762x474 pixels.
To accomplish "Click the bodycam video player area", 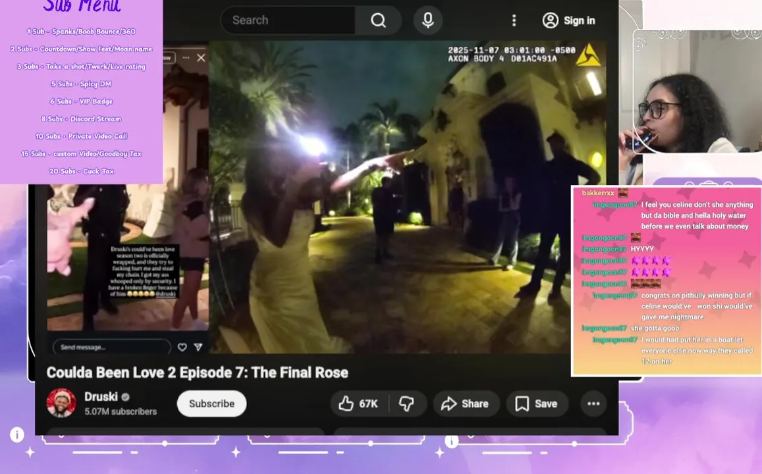I will pyautogui.click(x=408, y=197).
